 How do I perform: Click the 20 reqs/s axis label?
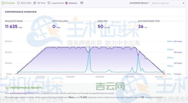click(x=178, y=63)
